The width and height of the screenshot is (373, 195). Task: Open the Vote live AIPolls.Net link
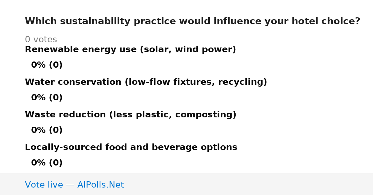pyautogui.click(x=74, y=185)
